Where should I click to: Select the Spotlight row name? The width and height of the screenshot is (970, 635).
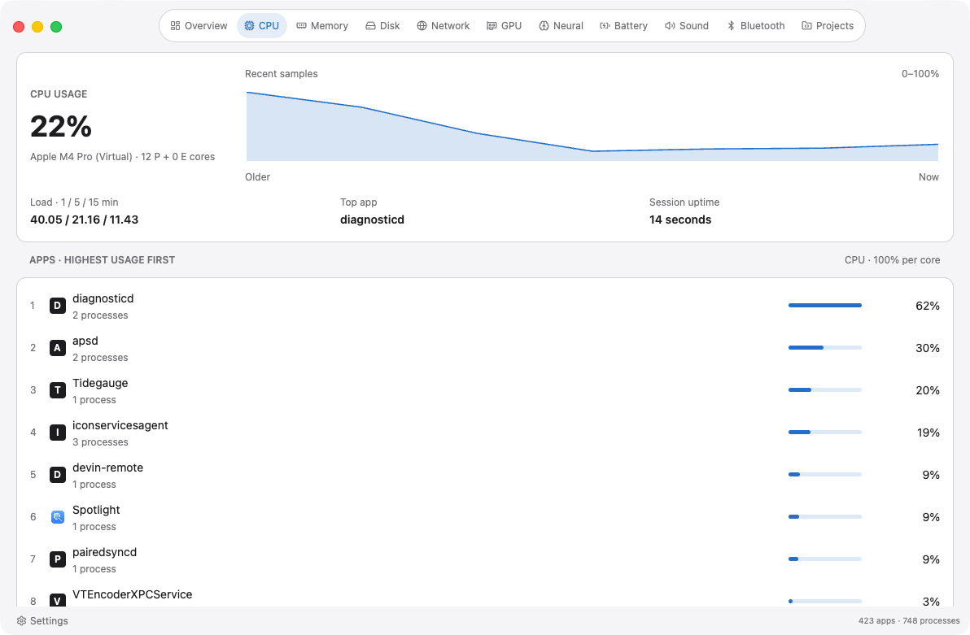point(96,510)
